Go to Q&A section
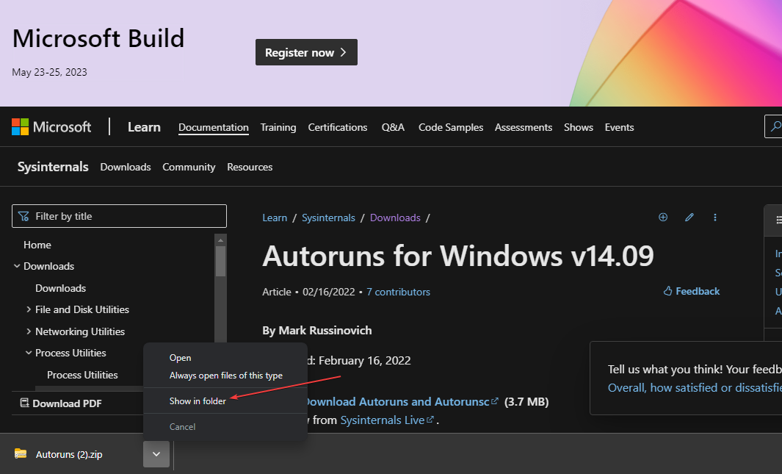Screen dimensions: 782x474 [393, 127]
